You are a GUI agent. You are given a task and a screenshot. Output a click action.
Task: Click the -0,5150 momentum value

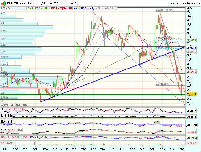click(x=192, y=125)
